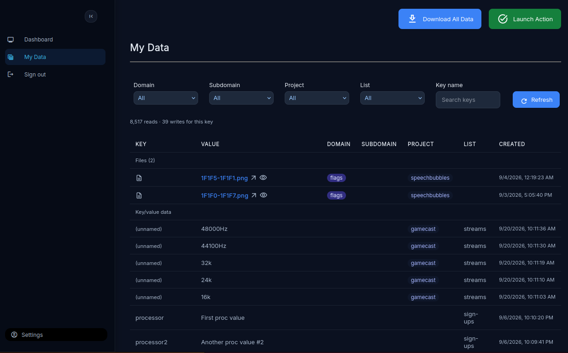The width and height of the screenshot is (568, 353).
Task: Click the Sign out arrow icon
Action: [11, 75]
